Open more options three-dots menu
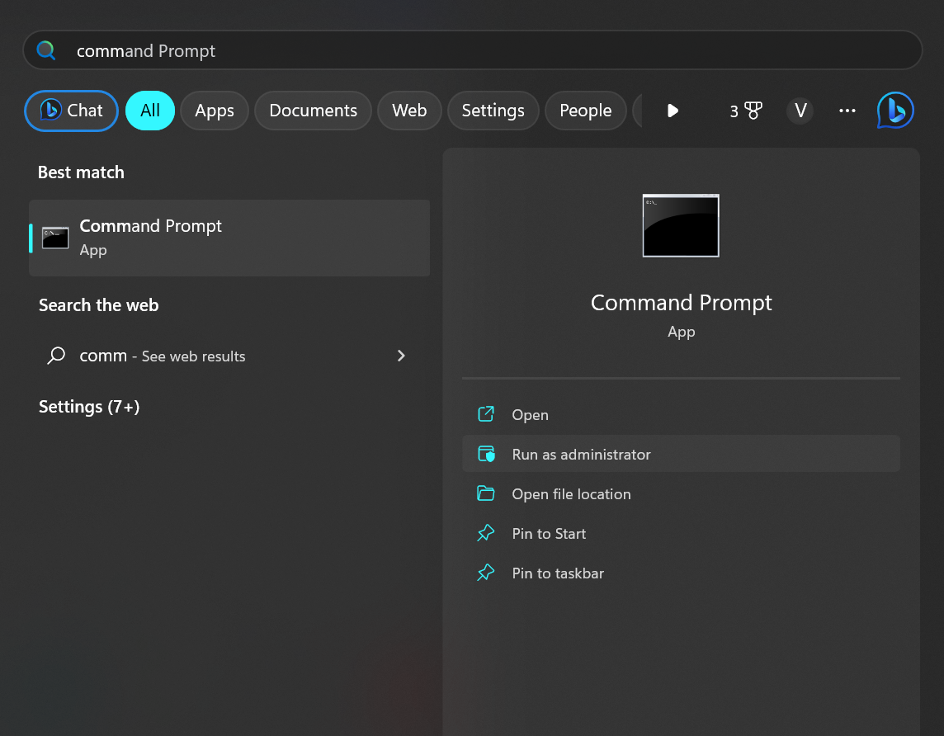Viewport: 944px width, 736px height. [847, 111]
